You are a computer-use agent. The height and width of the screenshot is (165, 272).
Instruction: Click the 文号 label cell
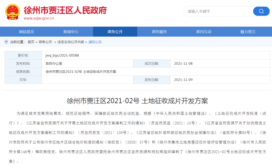pos(23,80)
